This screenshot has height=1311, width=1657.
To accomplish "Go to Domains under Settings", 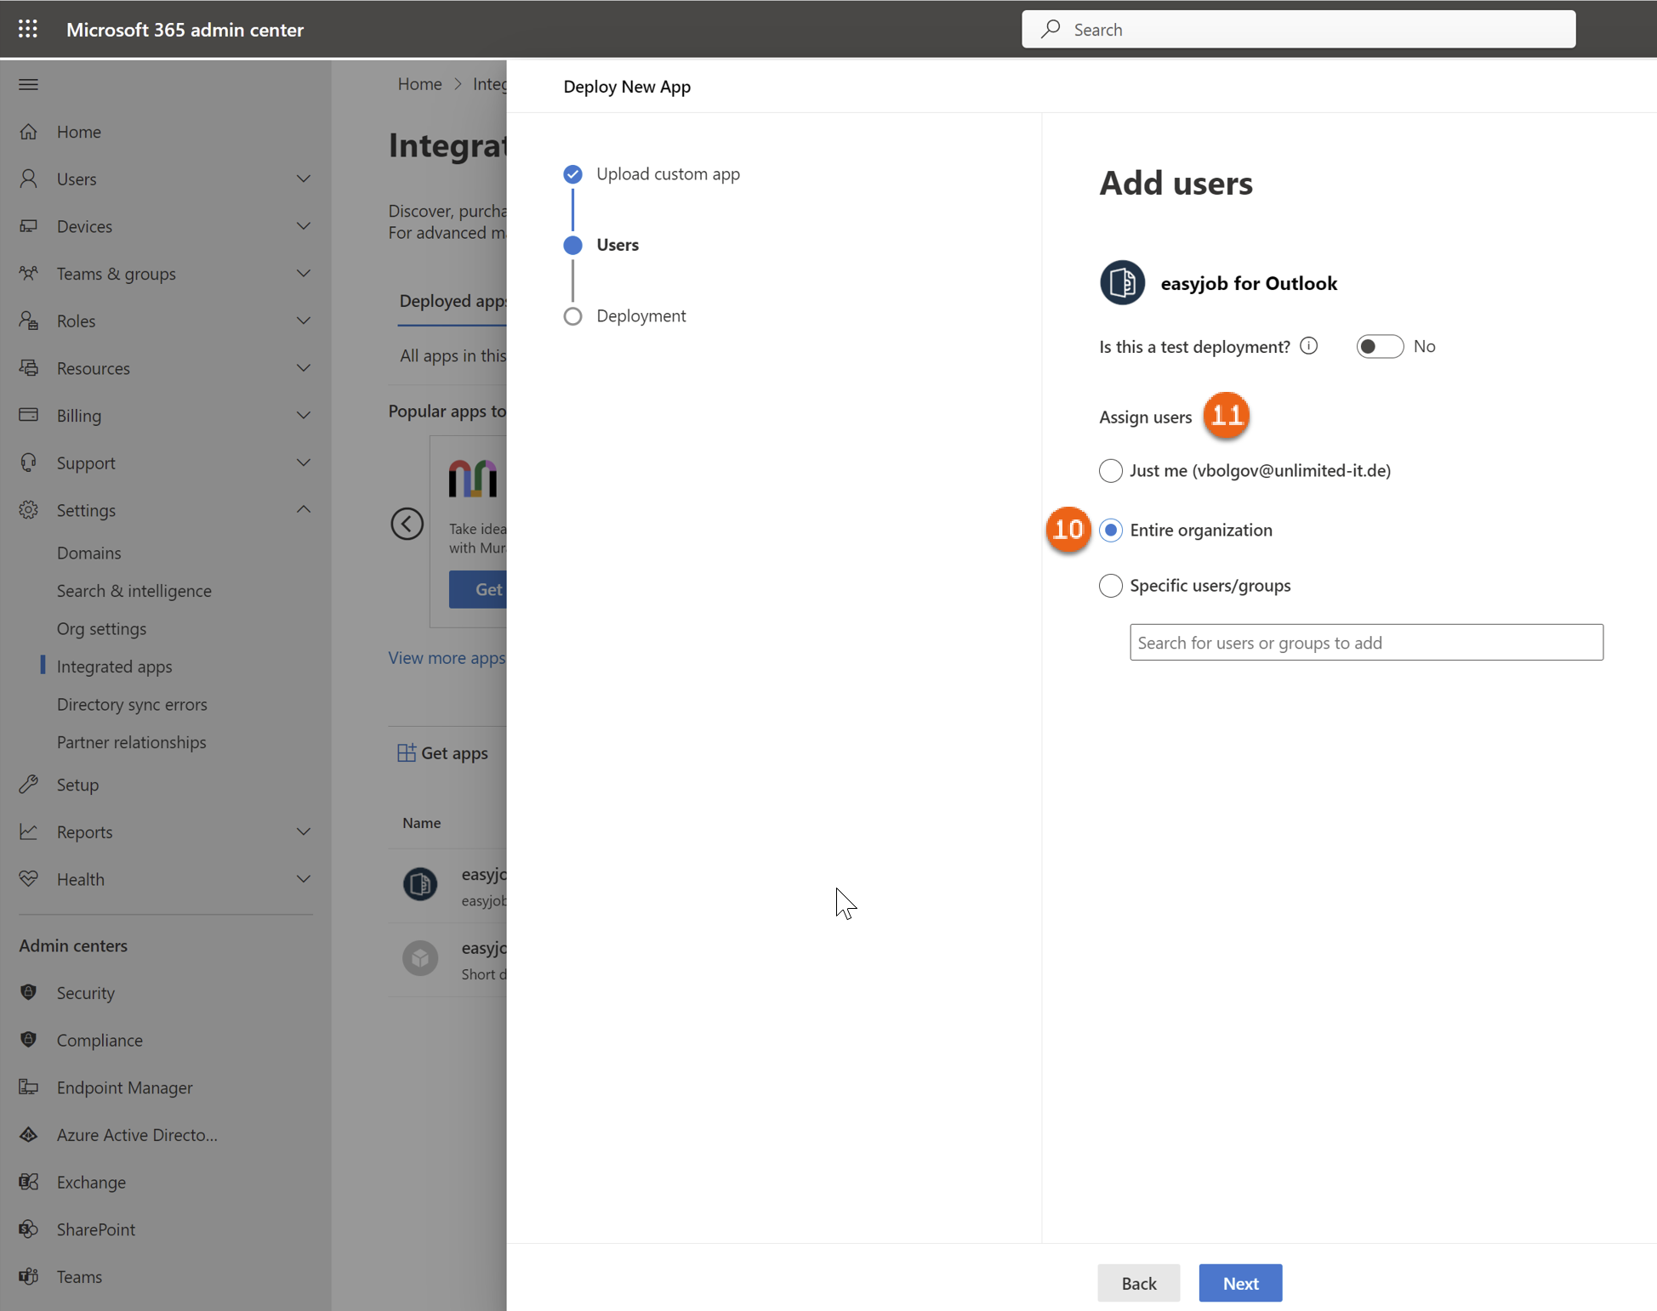I will pos(88,553).
